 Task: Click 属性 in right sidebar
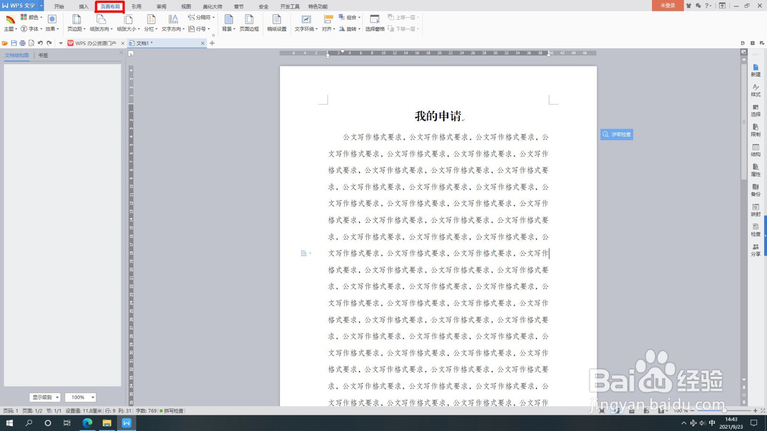coord(755,170)
